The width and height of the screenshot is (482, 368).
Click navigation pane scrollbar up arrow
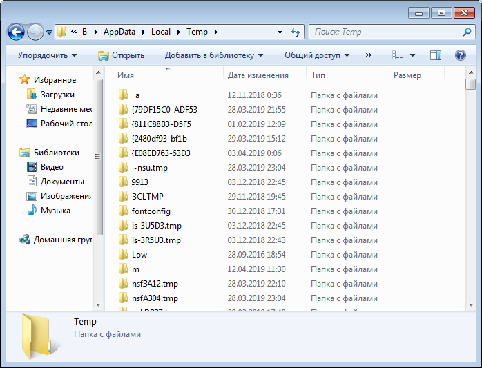[98, 72]
